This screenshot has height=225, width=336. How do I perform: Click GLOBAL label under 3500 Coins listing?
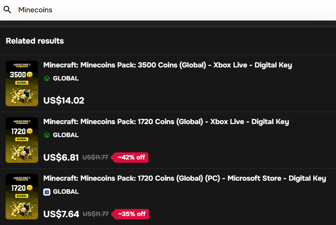tap(66, 78)
